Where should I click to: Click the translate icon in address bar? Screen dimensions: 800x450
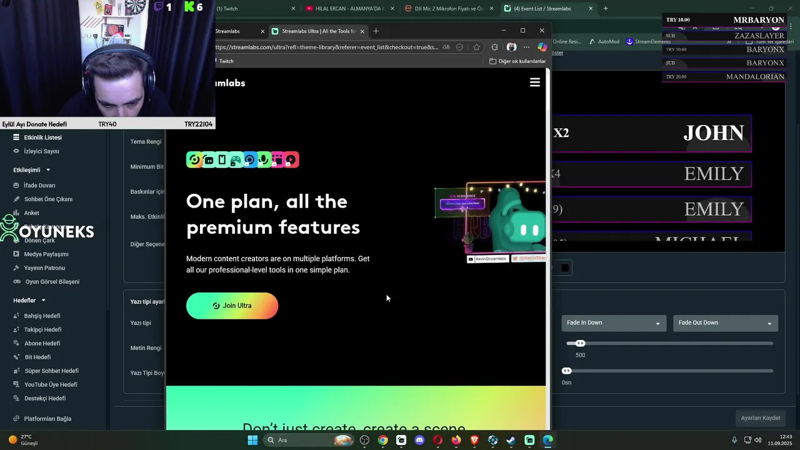pyautogui.click(x=446, y=47)
